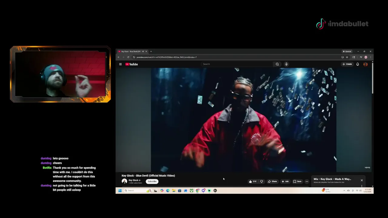This screenshot has width=388, height=218.
Task: Open a new browser tab with plus
Action: click(151, 51)
